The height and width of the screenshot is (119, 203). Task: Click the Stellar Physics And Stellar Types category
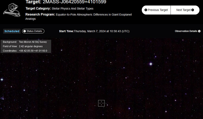click(72, 9)
